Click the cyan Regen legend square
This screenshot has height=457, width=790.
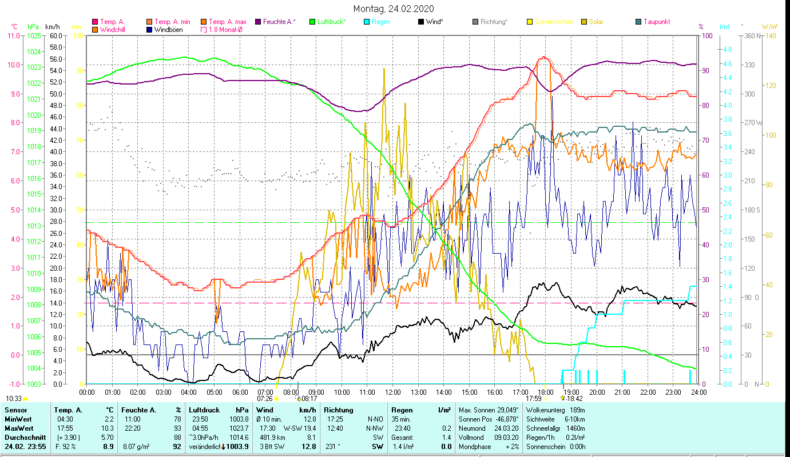coord(367,22)
